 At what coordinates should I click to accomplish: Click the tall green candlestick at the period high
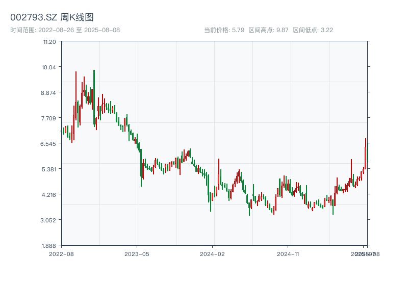point(94,98)
